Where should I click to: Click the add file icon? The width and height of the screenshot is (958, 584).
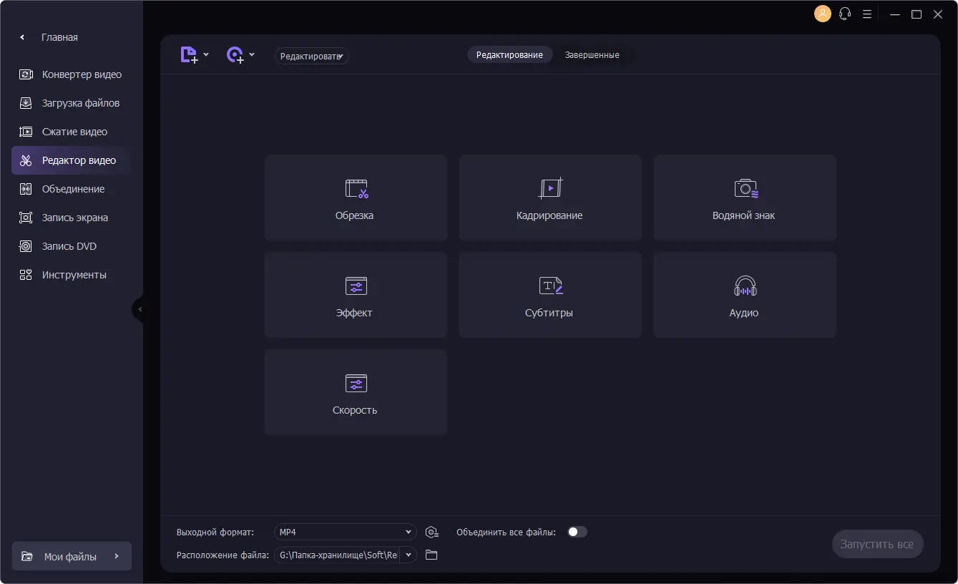(x=189, y=55)
